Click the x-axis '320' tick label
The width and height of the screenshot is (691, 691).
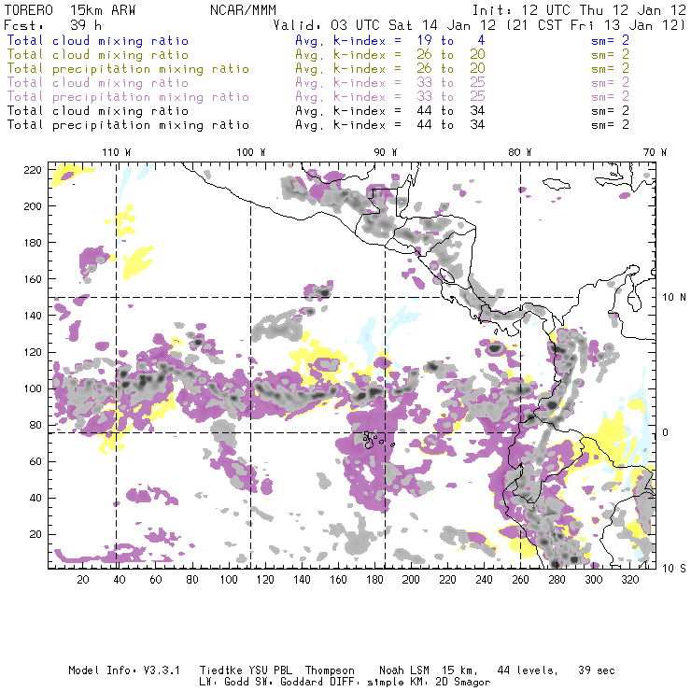coord(629,580)
